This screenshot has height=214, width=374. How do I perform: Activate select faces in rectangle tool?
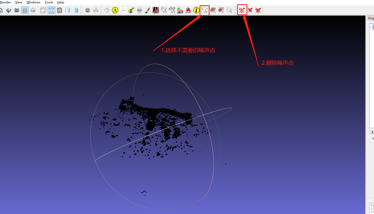pyautogui.click(x=213, y=10)
